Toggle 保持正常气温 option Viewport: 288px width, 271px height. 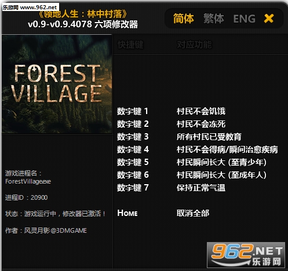[x=201, y=188]
